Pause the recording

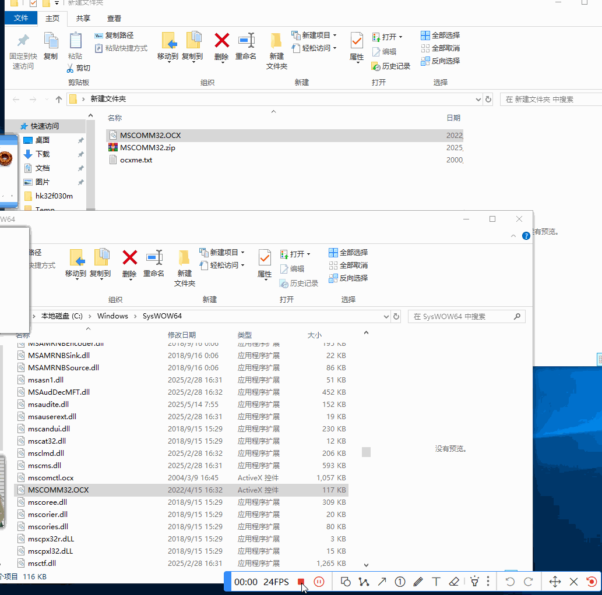click(x=319, y=581)
